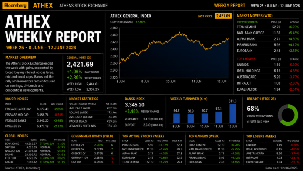Screen dimensions: 303x171
Task: Click the MARKET MOVERS (WTD) heading
Action: (255, 16)
